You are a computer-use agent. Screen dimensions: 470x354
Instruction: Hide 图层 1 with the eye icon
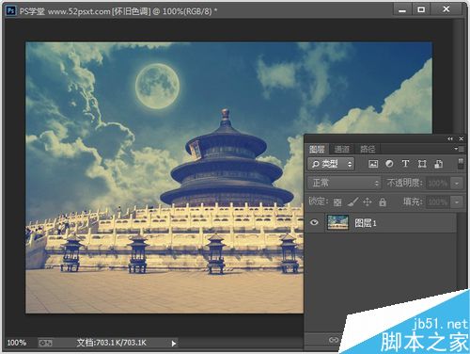tap(314, 222)
